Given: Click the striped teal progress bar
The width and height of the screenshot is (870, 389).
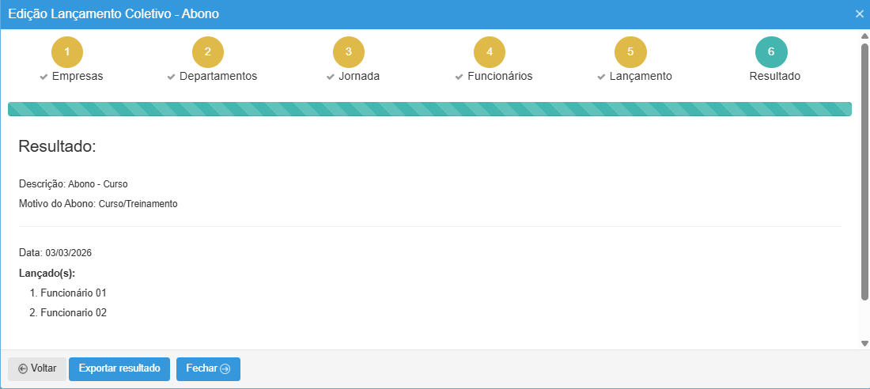Looking at the screenshot, I should [429, 109].
